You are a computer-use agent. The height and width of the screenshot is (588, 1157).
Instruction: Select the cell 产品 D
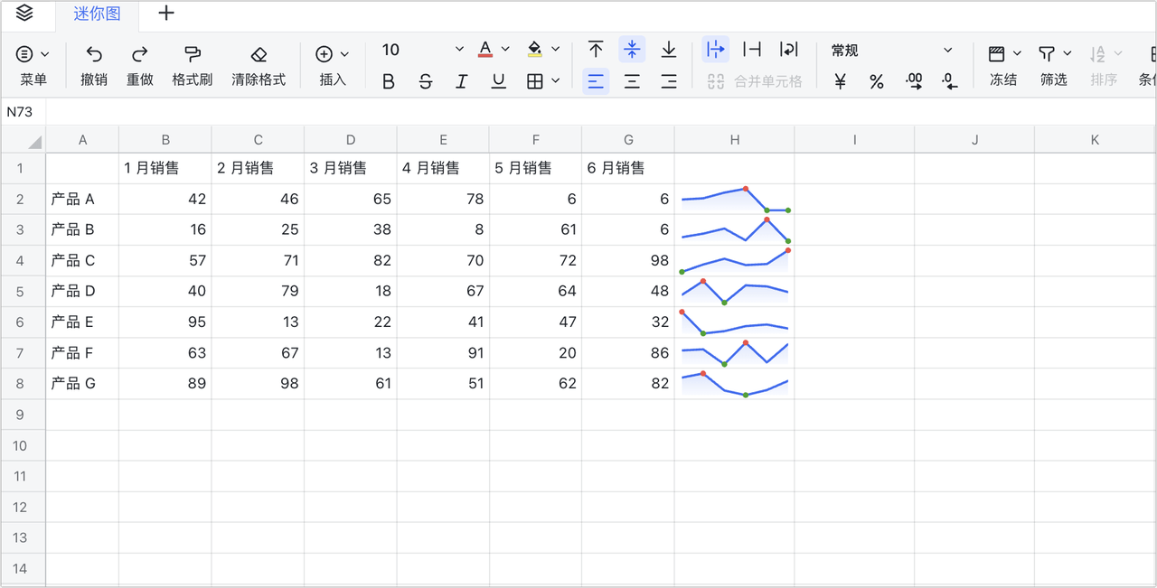[x=82, y=291]
